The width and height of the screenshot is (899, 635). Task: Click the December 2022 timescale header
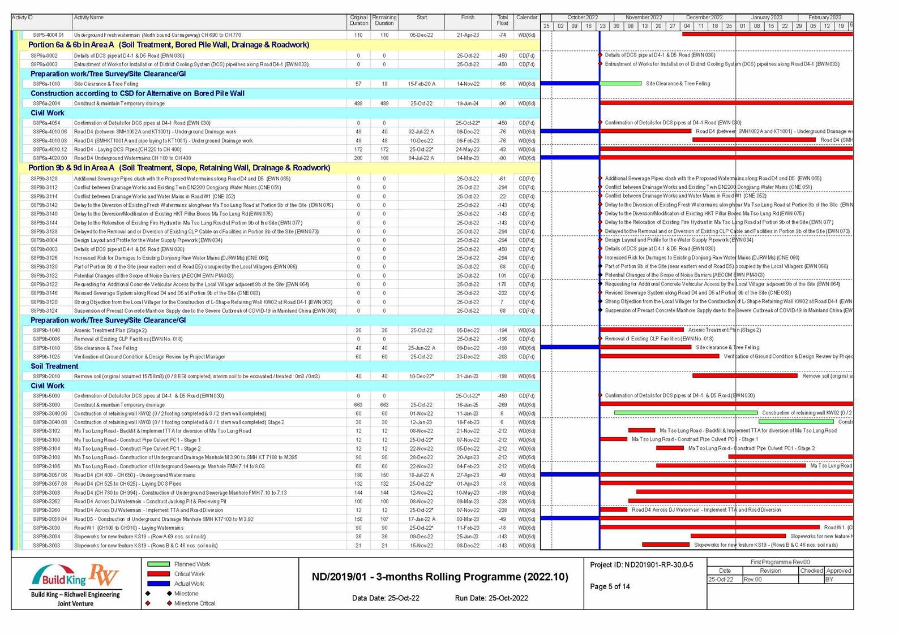point(705,18)
